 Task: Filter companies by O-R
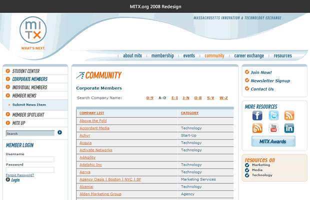tap(198, 98)
